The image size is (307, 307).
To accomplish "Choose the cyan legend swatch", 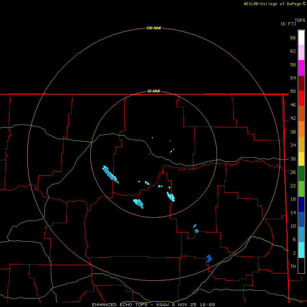I will tap(301, 250).
